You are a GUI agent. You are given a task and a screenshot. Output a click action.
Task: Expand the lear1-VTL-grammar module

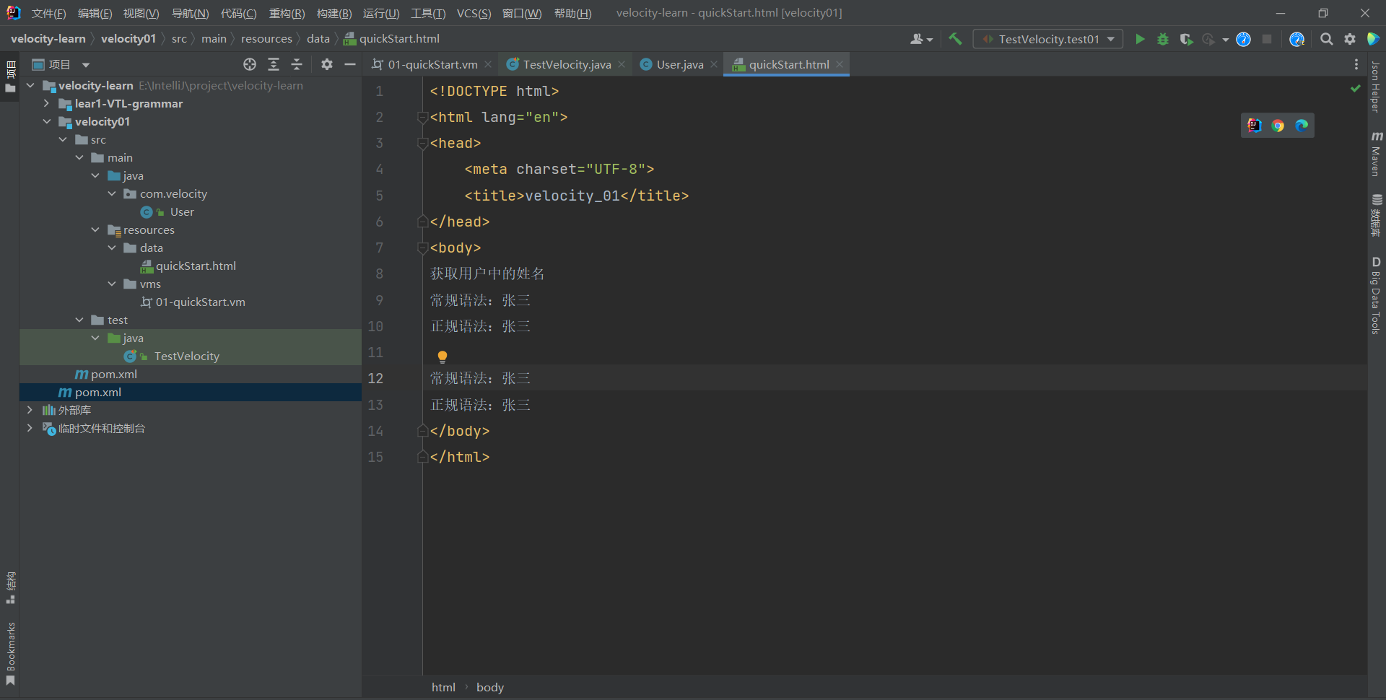tap(47, 103)
